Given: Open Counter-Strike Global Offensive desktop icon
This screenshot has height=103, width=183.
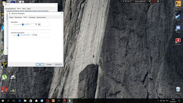Looking at the screenshot, I should (x=178, y=5).
